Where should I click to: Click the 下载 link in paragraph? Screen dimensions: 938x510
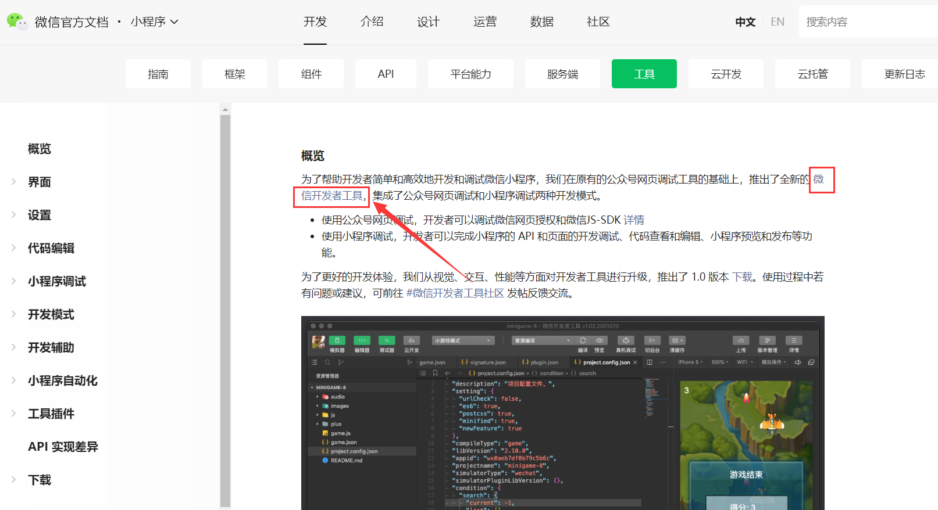coord(742,277)
